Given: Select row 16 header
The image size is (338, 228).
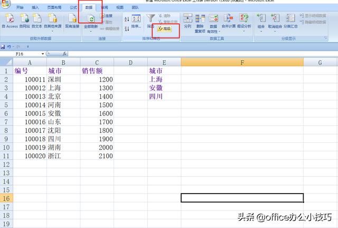Looking at the screenshot, I should (x=6, y=198).
